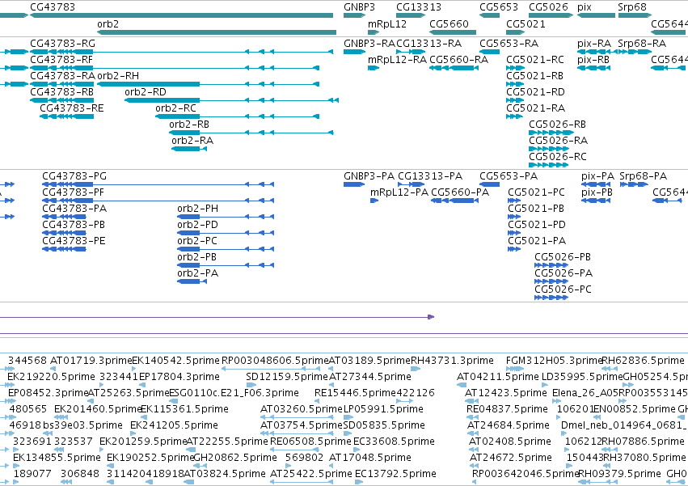The width and height of the screenshot is (688, 486).
Task: Select transcript CG43783-RE
Action: click(x=71, y=108)
